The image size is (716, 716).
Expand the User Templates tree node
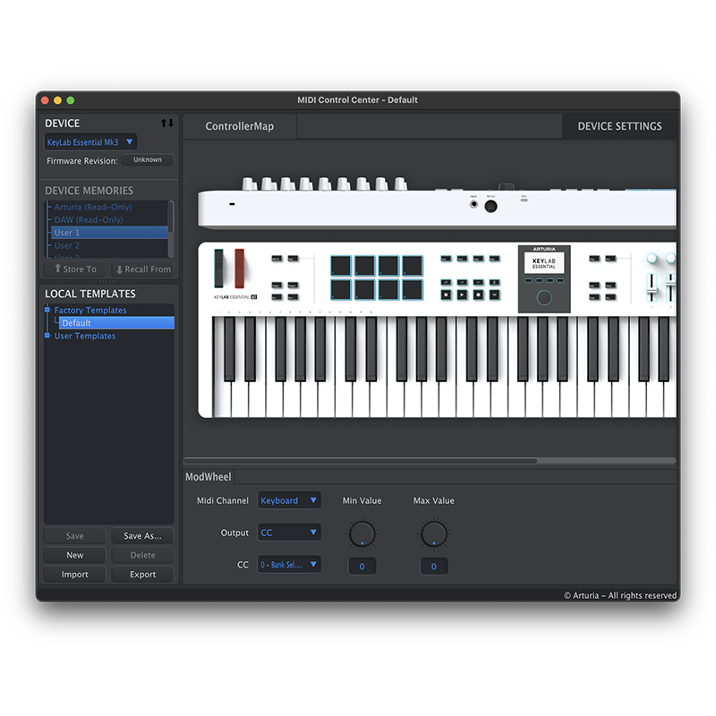(47, 337)
